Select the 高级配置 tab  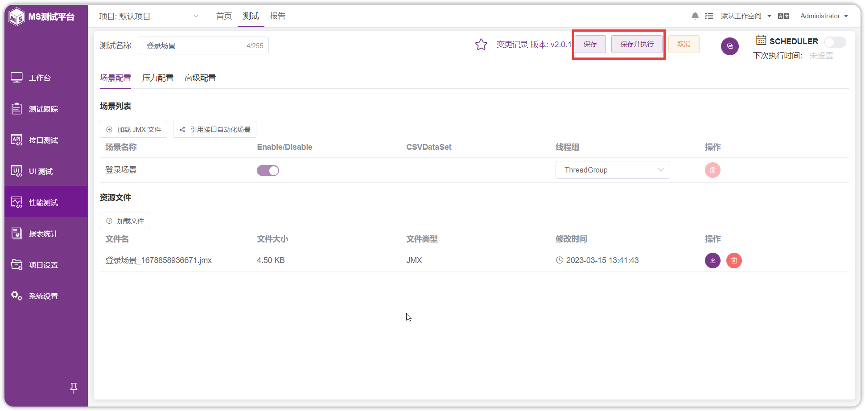(200, 78)
